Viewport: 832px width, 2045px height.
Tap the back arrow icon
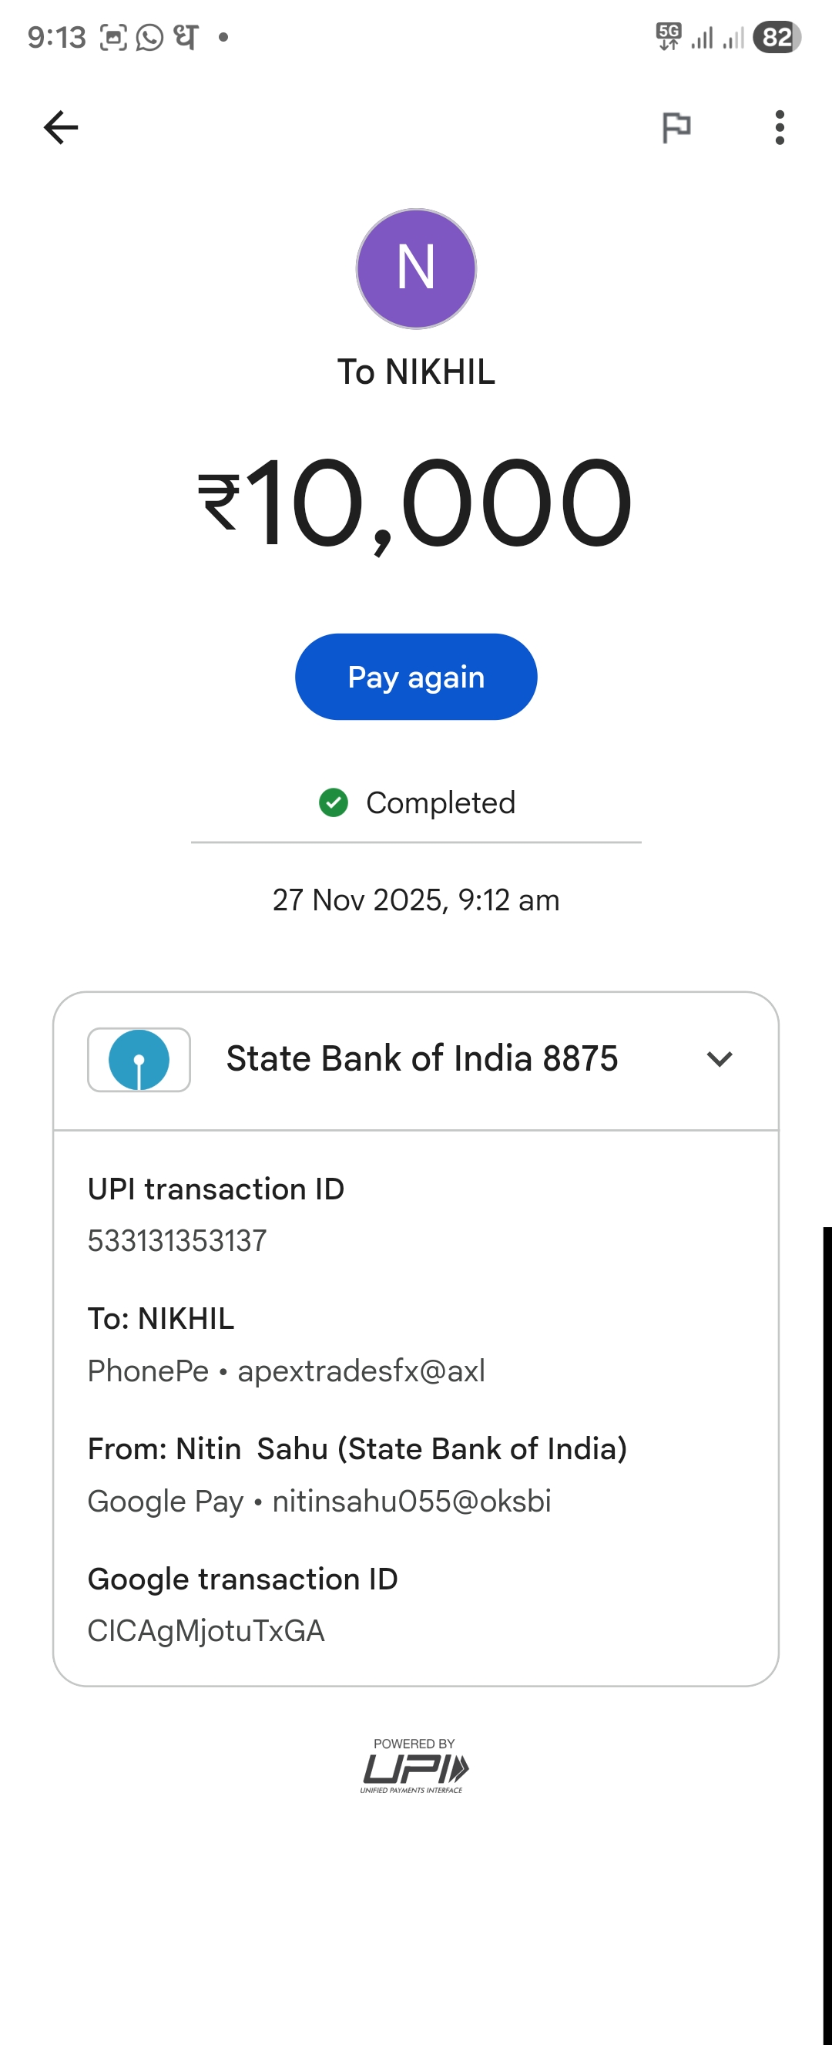60,127
